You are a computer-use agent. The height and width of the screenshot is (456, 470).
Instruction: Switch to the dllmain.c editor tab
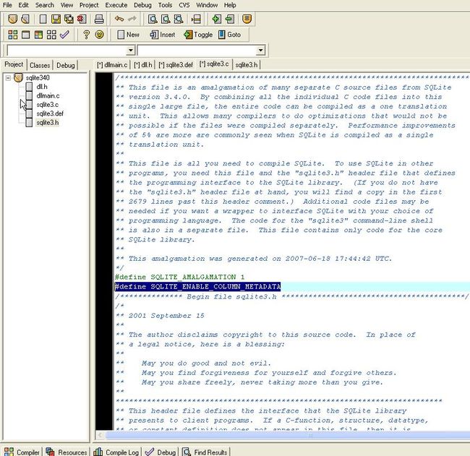(x=112, y=65)
